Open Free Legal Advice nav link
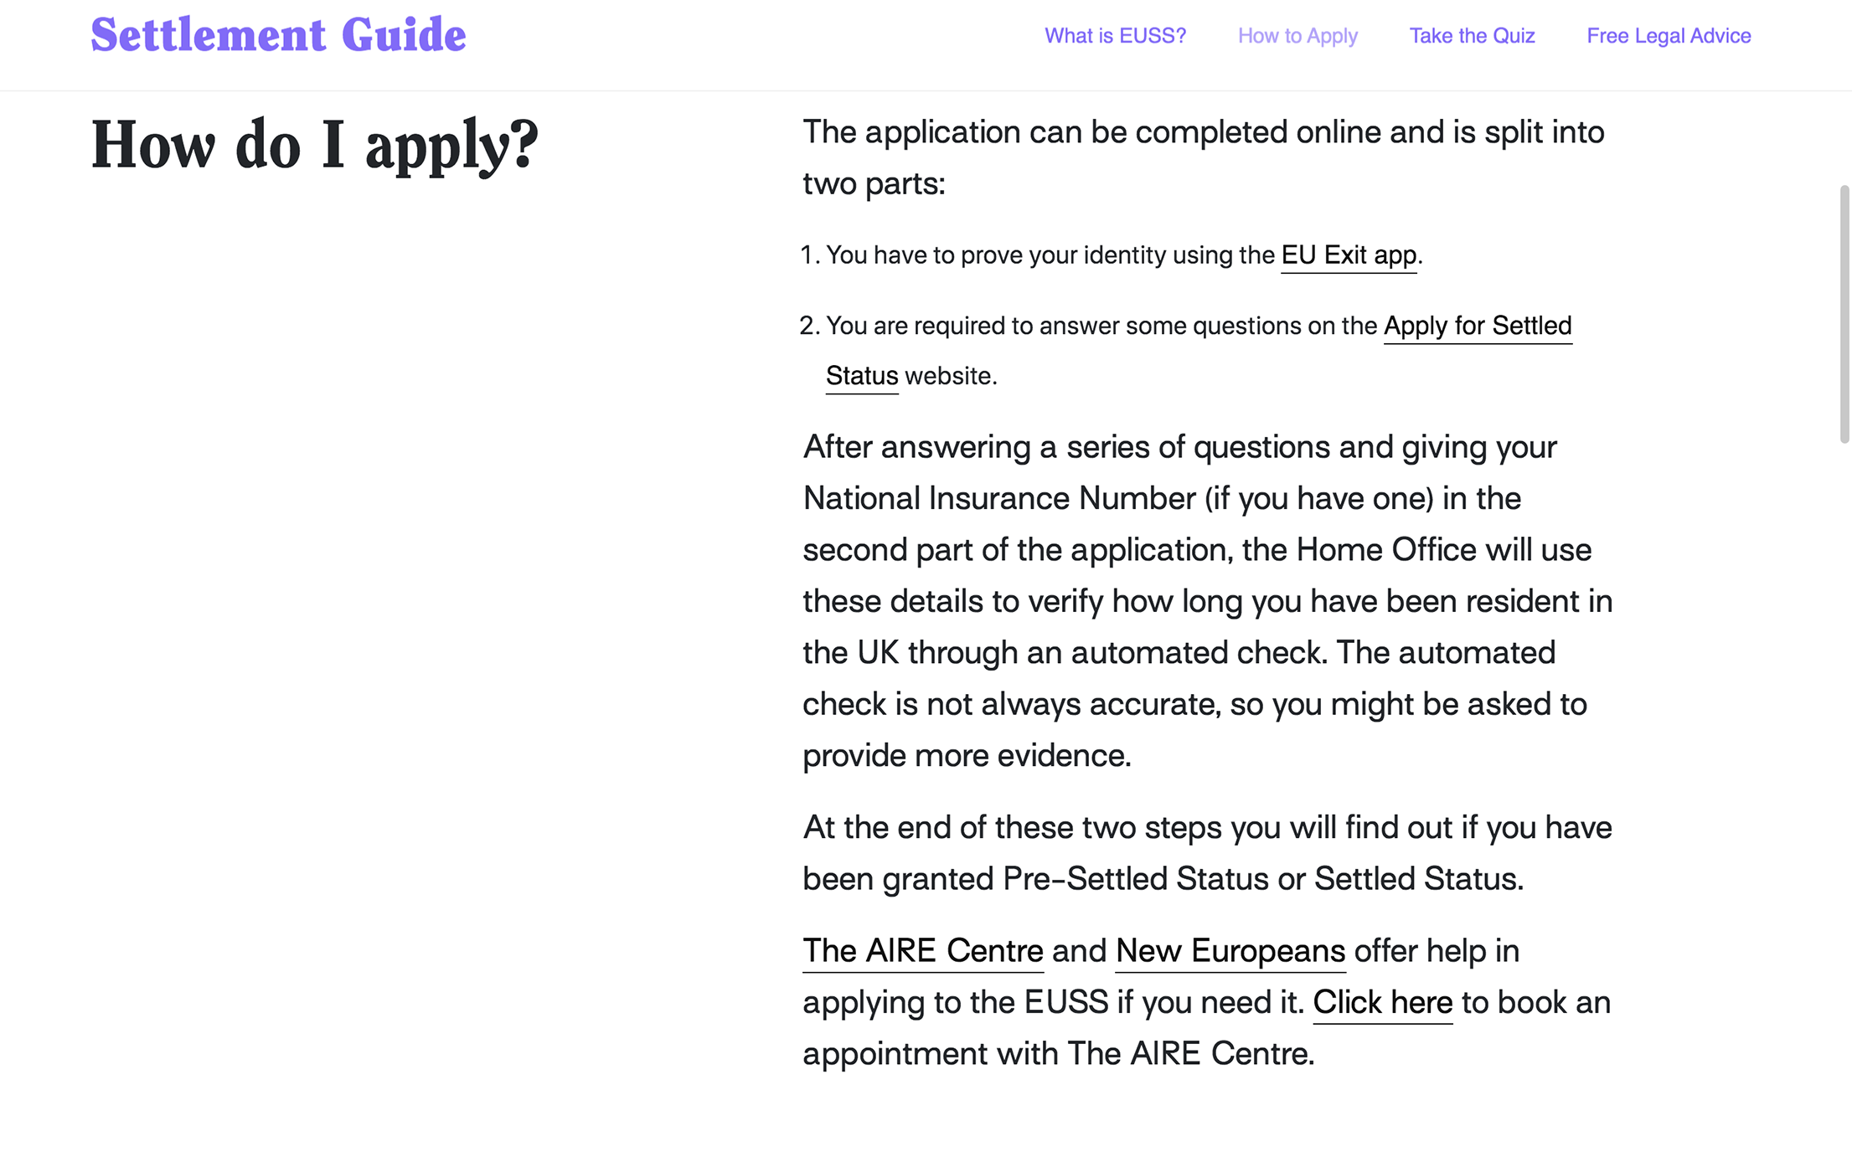Screen dimensions: 1852x1157 1669,36
